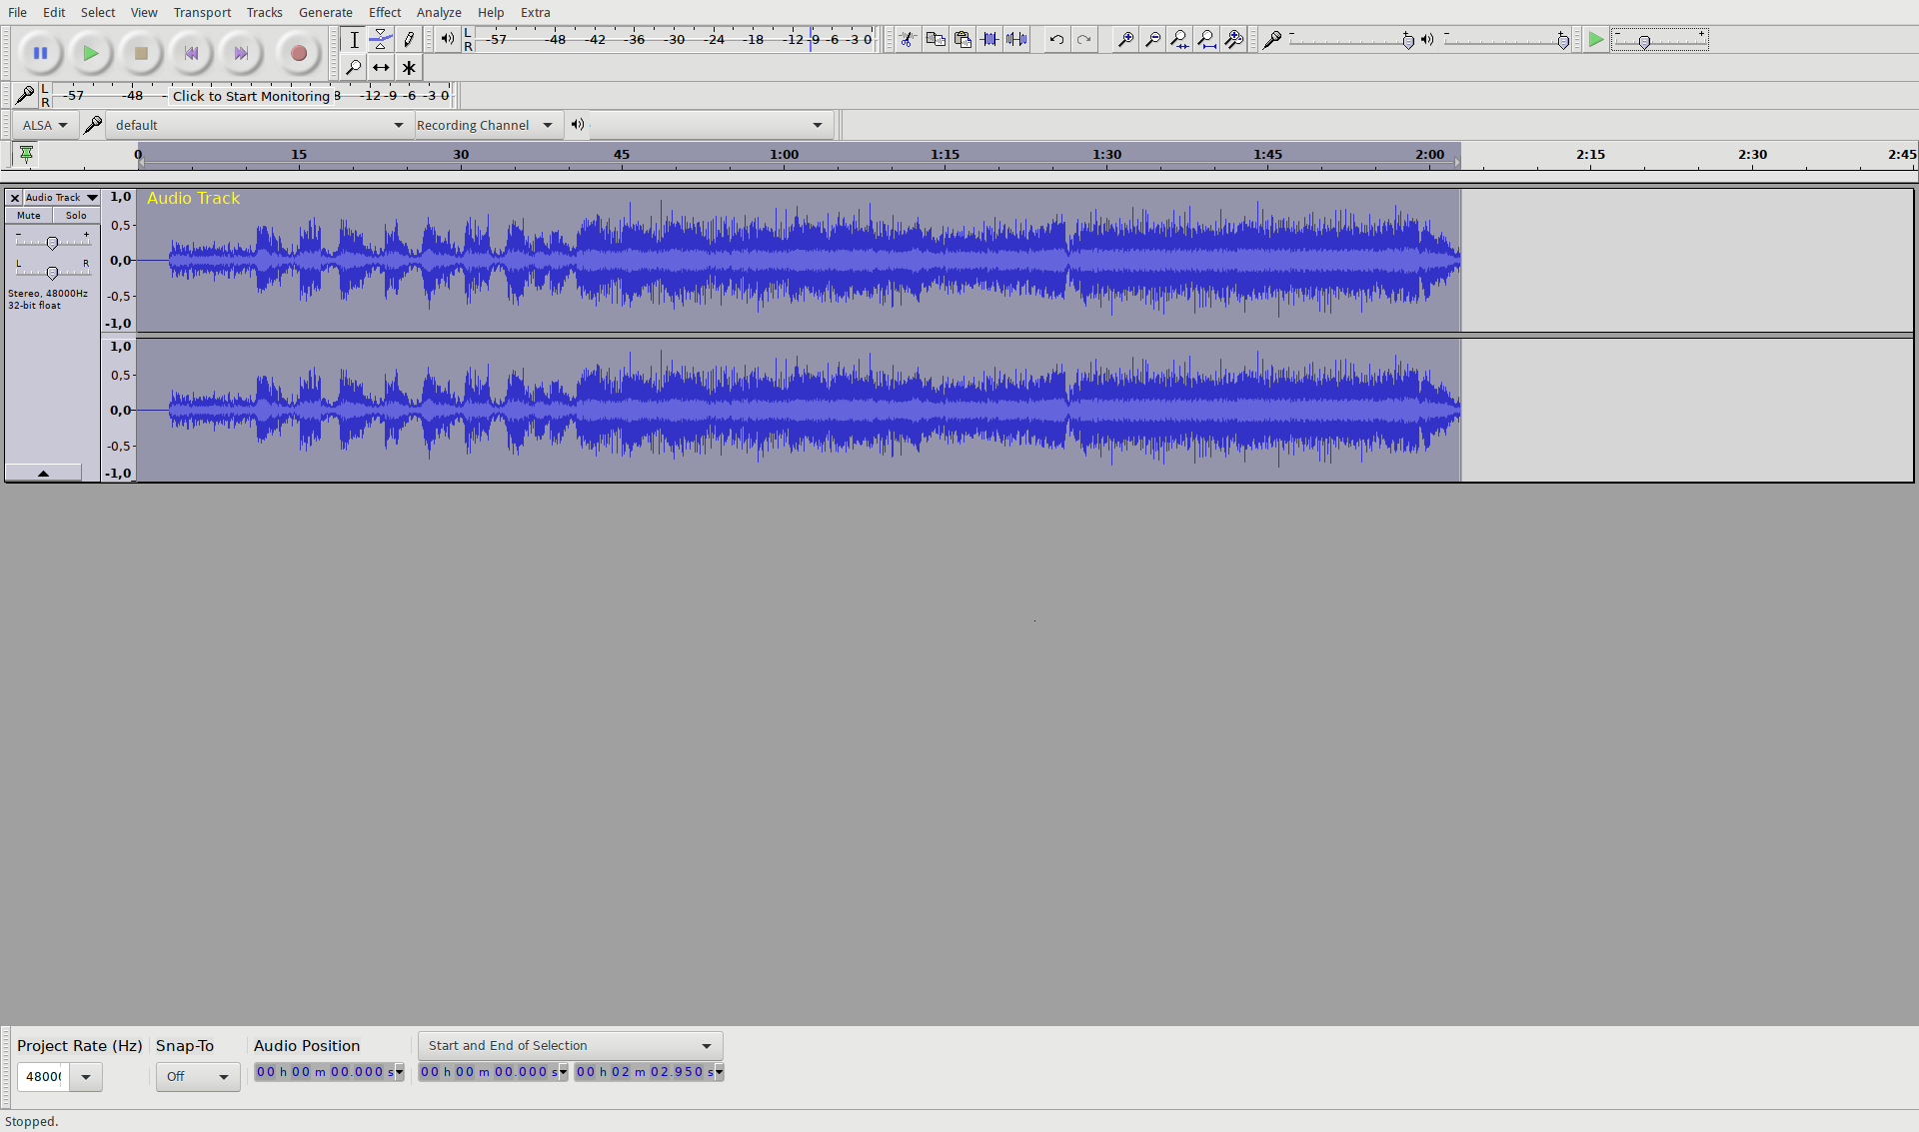Click the Undo arrow icon
The image size is (1919, 1132).
(x=1056, y=39)
